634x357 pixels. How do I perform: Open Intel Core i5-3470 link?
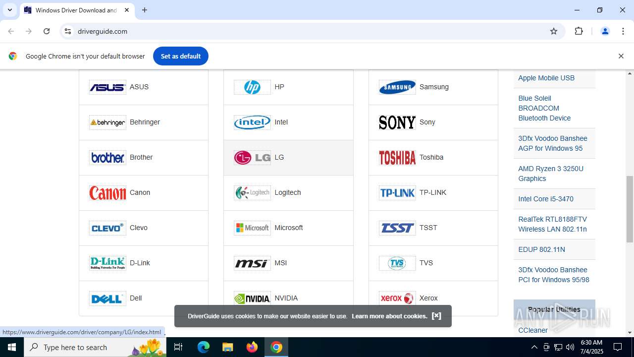click(x=546, y=199)
